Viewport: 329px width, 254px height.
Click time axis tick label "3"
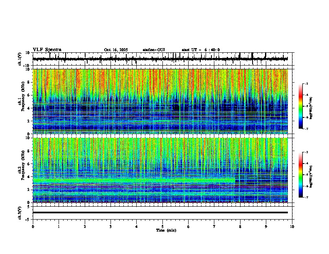click(x=110, y=227)
